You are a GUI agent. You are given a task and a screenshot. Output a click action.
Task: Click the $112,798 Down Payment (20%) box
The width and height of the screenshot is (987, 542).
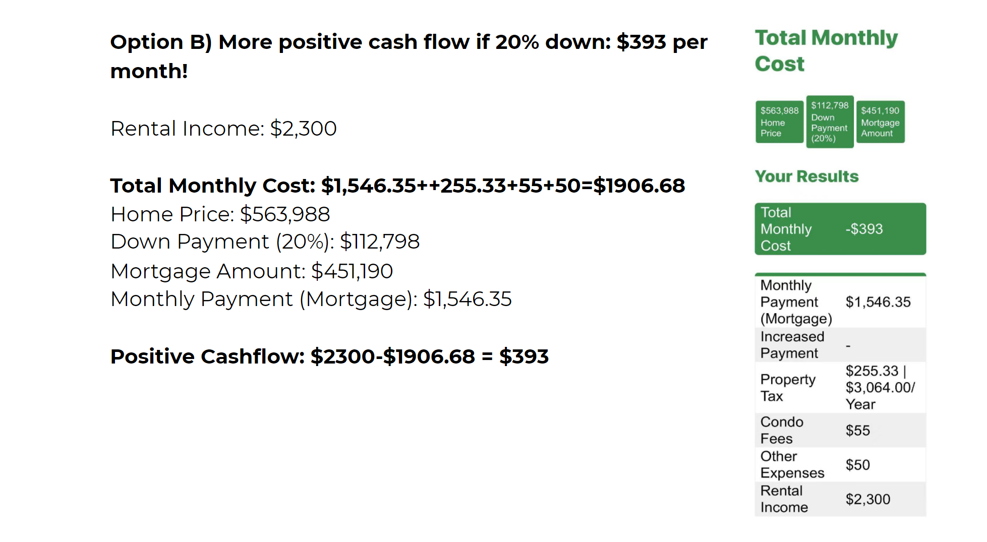pyautogui.click(x=829, y=122)
